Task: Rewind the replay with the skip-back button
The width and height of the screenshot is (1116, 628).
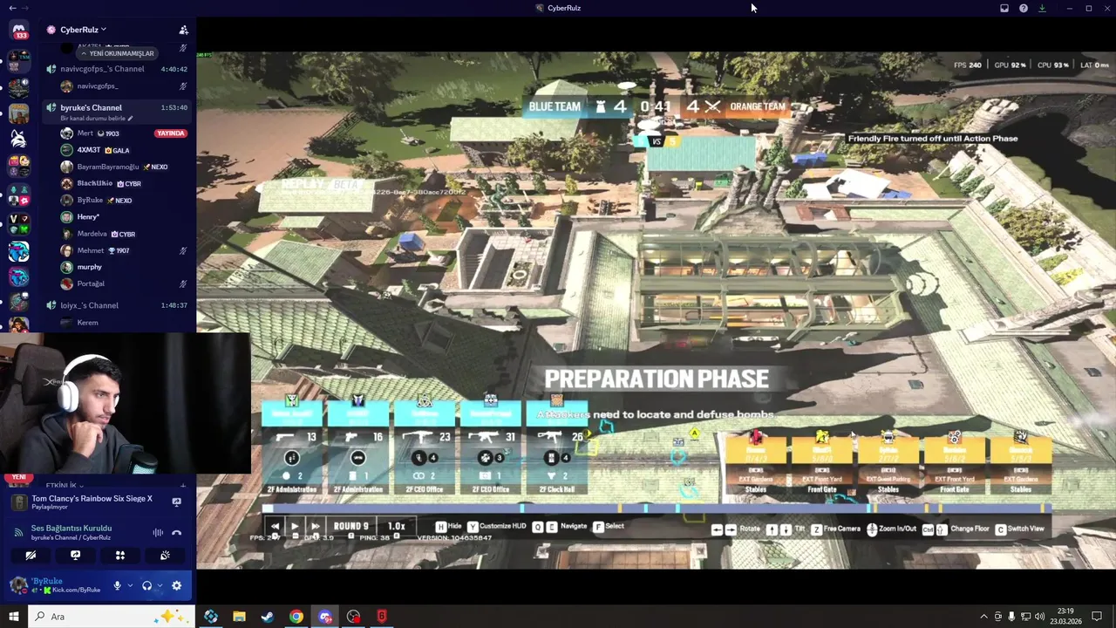Action: pyautogui.click(x=275, y=526)
